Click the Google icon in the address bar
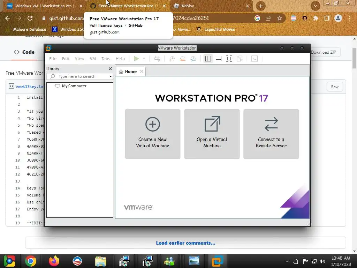Screen dimensions: 357x268 tap(257, 18)
